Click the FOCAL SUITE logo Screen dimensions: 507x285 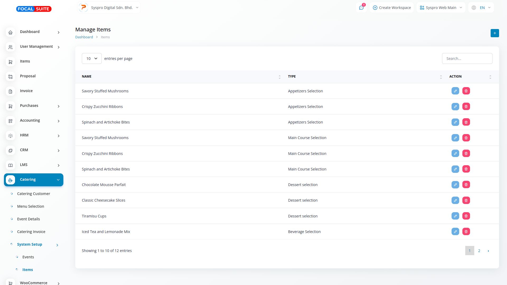(34, 9)
